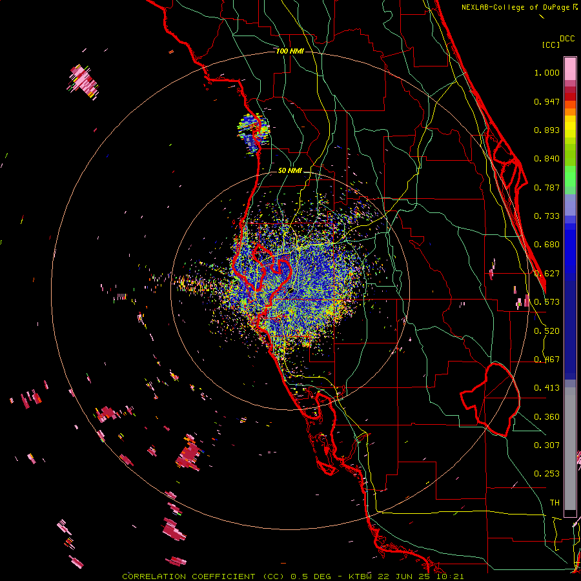This screenshot has height=581, width=581.
Task: Click the 0.893 scale value
Action: (547, 130)
